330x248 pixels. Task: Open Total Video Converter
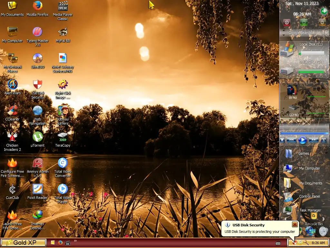pos(63,168)
